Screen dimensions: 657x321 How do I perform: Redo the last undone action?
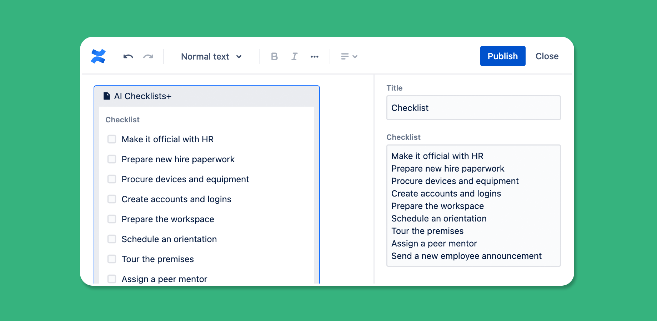[148, 56]
